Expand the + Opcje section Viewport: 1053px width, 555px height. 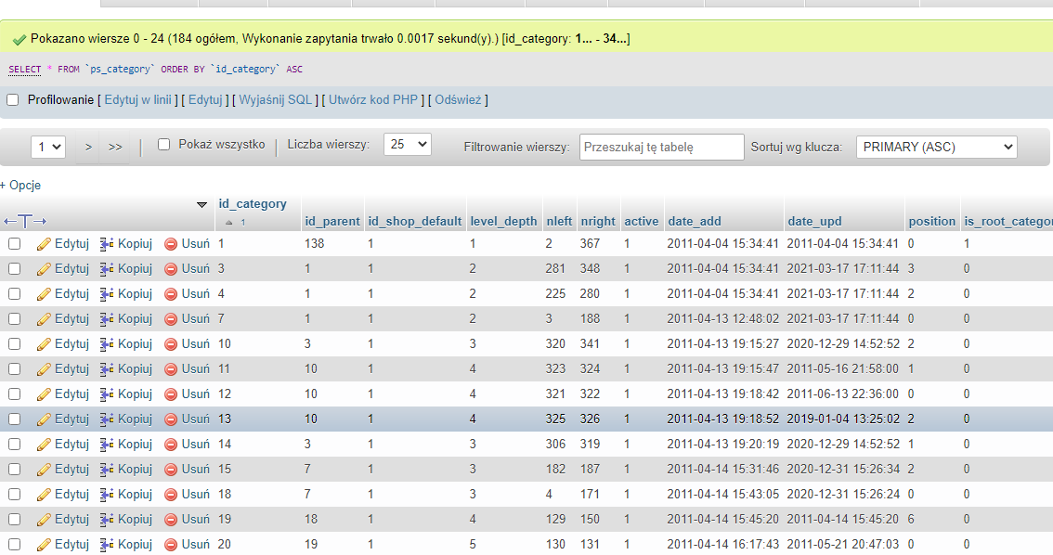(x=20, y=186)
